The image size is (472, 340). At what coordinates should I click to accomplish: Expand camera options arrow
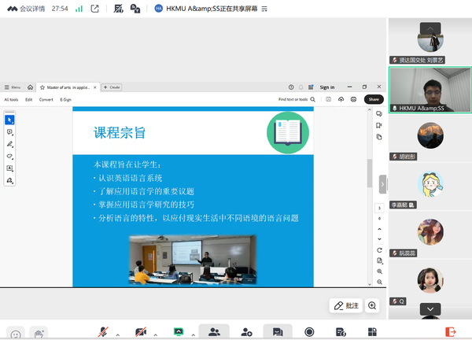[x=155, y=334]
